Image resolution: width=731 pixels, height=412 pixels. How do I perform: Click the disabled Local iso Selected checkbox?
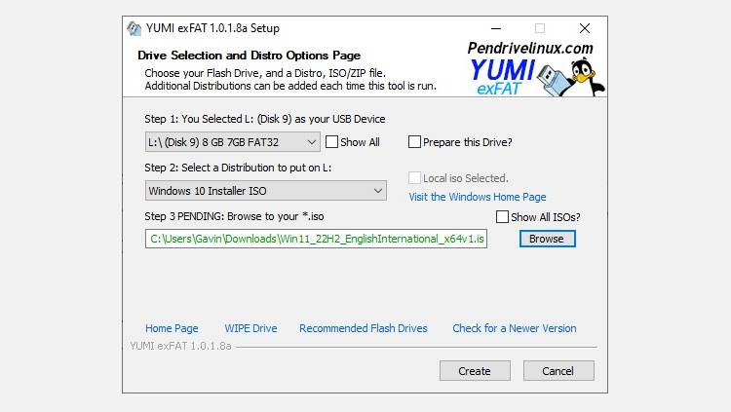(x=414, y=177)
